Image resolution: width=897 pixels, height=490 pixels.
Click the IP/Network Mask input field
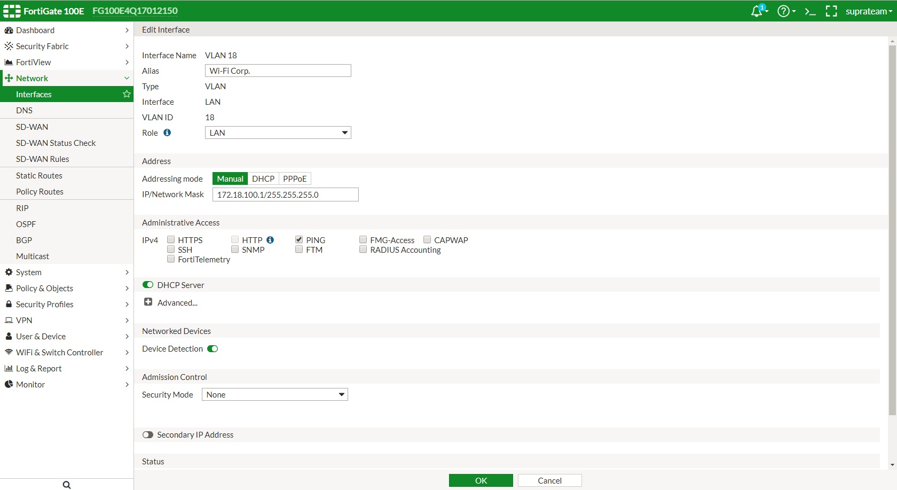coord(285,195)
